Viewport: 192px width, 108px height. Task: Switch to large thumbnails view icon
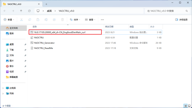tap(189, 106)
